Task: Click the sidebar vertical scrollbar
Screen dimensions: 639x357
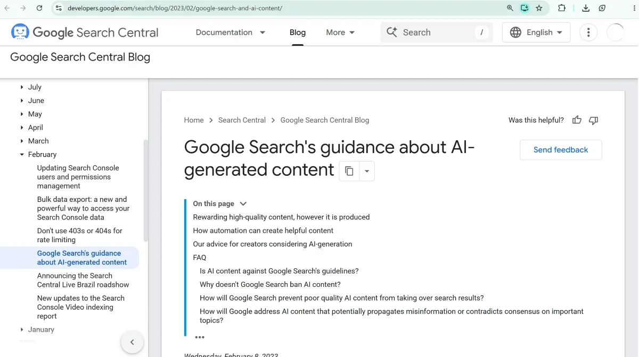Action: coord(146,191)
